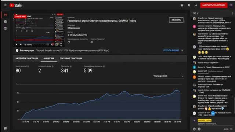
Task: Click the 07:40 PM chart axis label
Action: [26, 122]
